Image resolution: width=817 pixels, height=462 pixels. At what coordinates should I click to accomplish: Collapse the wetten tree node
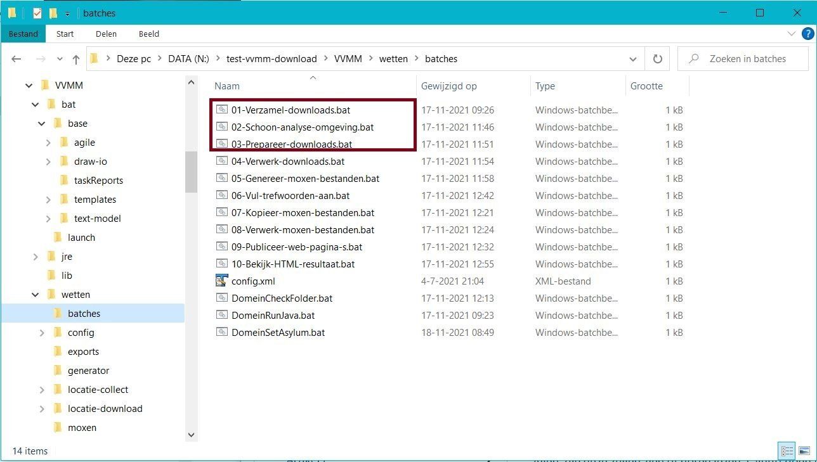pyautogui.click(x=35, y=294)
